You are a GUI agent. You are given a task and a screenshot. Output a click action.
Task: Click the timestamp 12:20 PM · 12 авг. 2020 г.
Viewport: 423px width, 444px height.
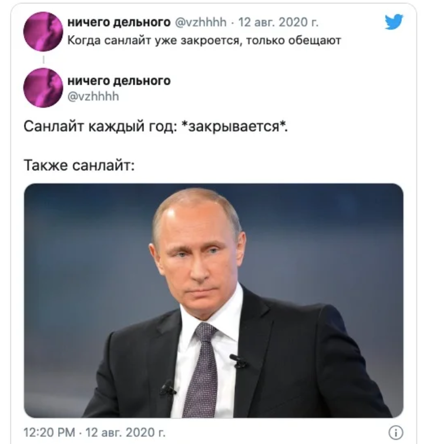(95, 432)
